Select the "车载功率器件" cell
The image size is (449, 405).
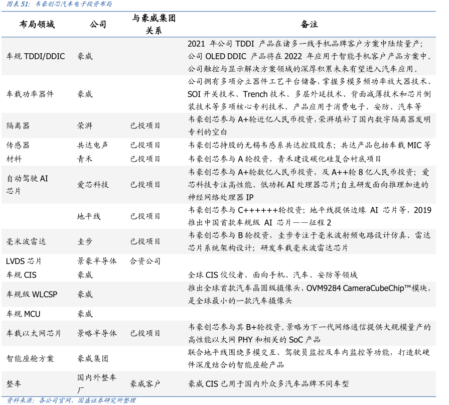coord(30,94)
